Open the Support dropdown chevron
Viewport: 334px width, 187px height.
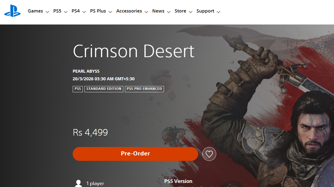click(x=219, y=12)
